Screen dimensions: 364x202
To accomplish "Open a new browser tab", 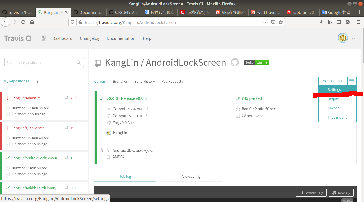I will (x=360, y=12).
